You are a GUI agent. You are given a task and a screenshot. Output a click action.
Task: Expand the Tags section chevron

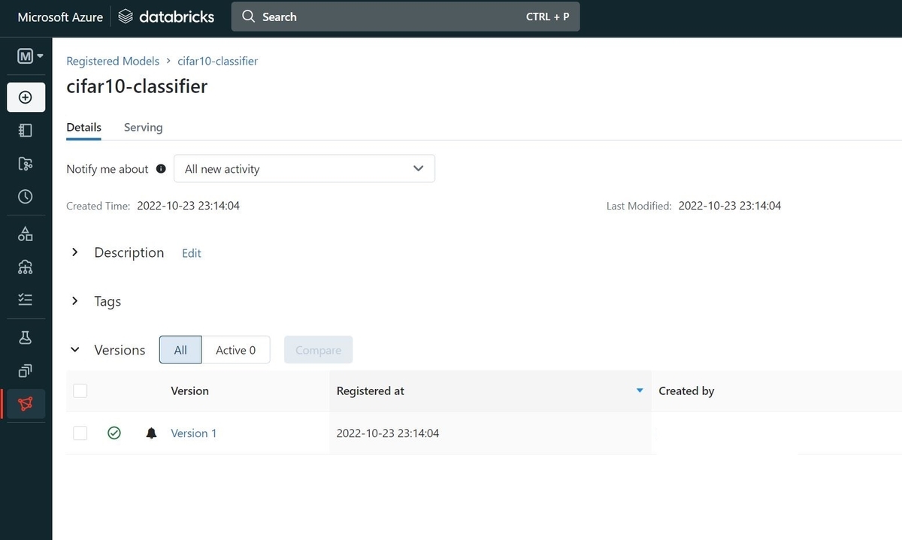tap(74, 300)
